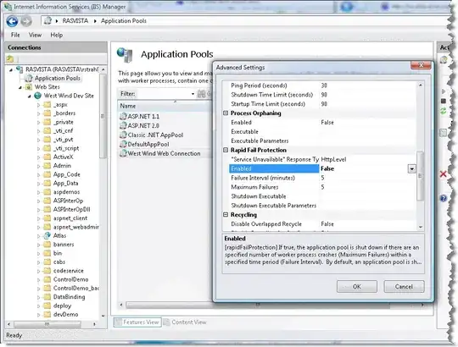Click the green recycle icon in Actions pane
458x347 pixels.
tap(443, 111)
